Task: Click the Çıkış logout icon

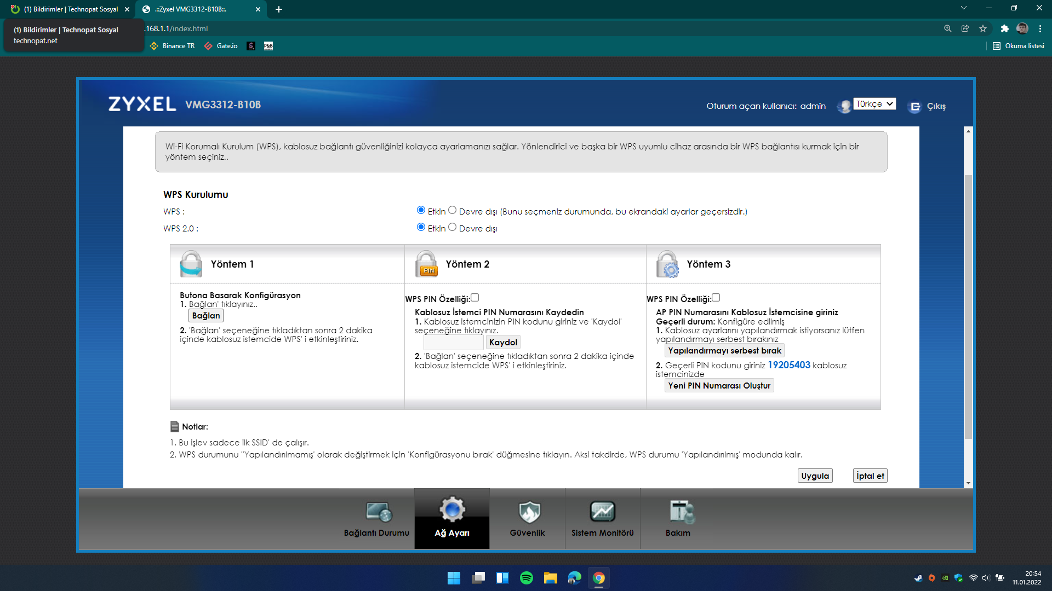Action: [x=914, y=107]
